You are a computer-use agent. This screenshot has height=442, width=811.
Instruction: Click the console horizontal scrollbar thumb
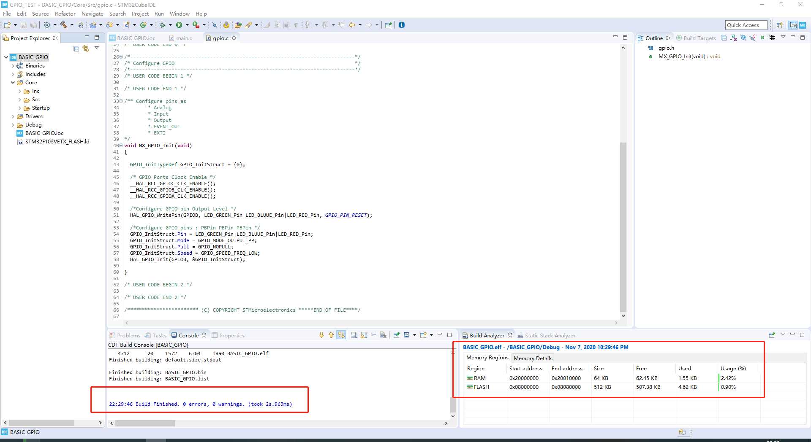click(x=145, y=423)
